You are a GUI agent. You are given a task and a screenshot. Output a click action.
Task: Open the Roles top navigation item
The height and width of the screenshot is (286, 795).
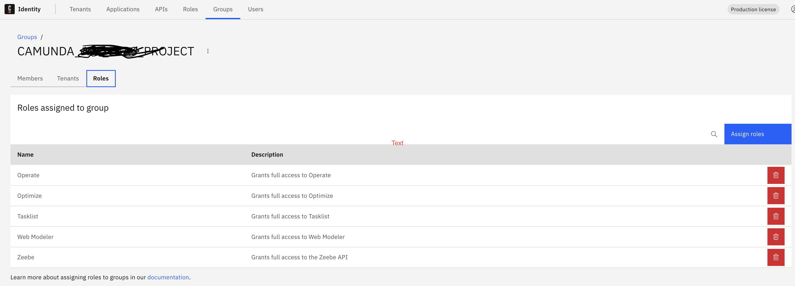[190, 9]
